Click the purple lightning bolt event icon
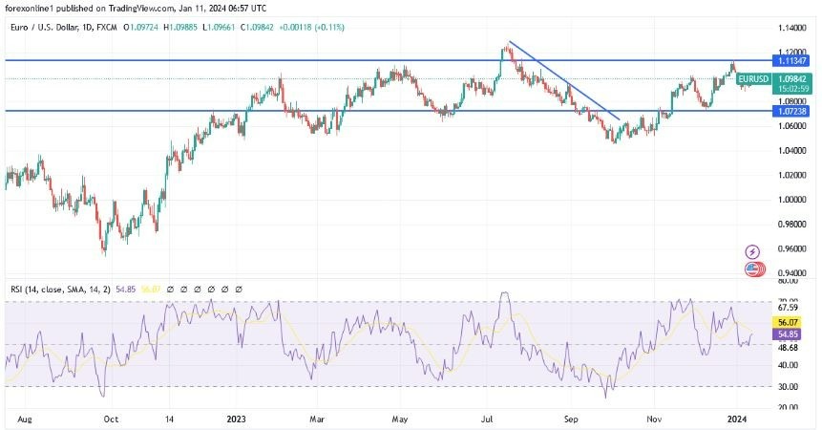 [x=752, y=251]
